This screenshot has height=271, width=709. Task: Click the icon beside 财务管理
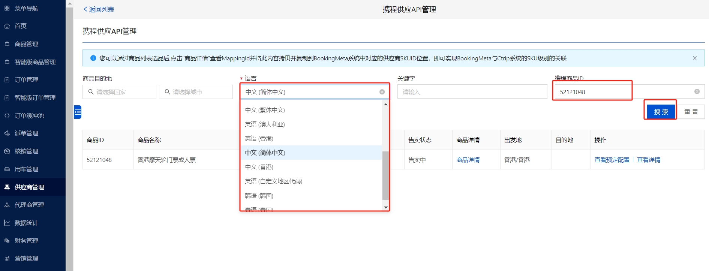7,241
